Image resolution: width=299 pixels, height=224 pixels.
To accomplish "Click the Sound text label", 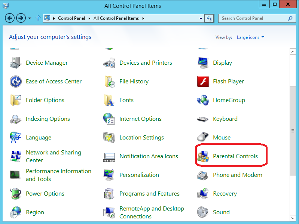I will click(221, 212).
